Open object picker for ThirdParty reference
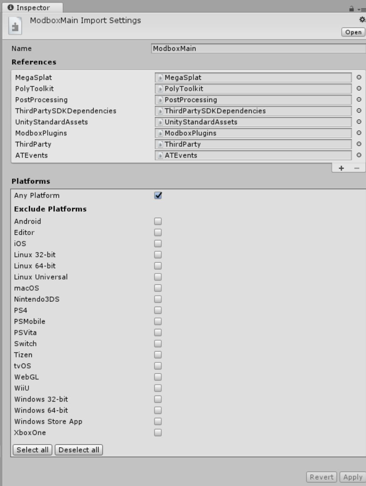366x486 pixels. coord(359,144)
